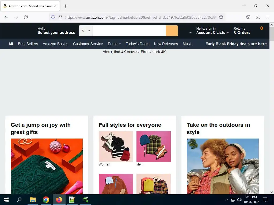The height and width of the screenshot is (205, 274).
Task: Open File Explorer from the taskbar
Action: pyautogui.click(x=33, y=200)
